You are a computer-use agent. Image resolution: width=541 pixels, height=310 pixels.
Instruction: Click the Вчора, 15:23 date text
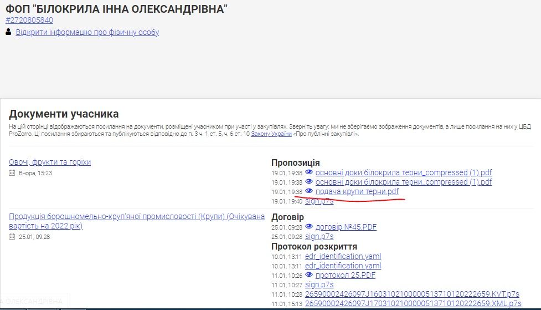click(35, 173)
